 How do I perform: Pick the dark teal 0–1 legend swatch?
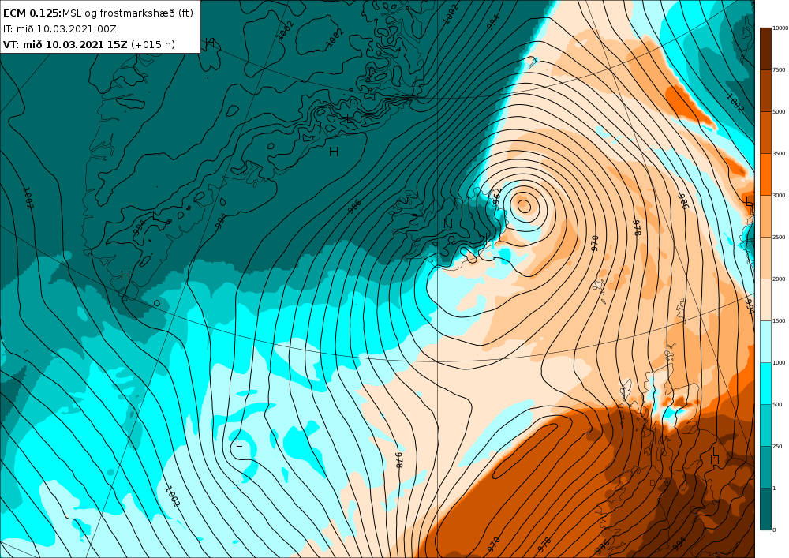click(765, 509)
